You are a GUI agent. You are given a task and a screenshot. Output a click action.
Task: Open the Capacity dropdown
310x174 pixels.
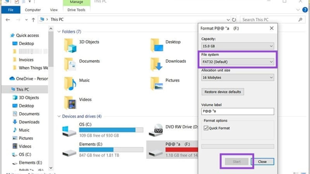[237, 46]
